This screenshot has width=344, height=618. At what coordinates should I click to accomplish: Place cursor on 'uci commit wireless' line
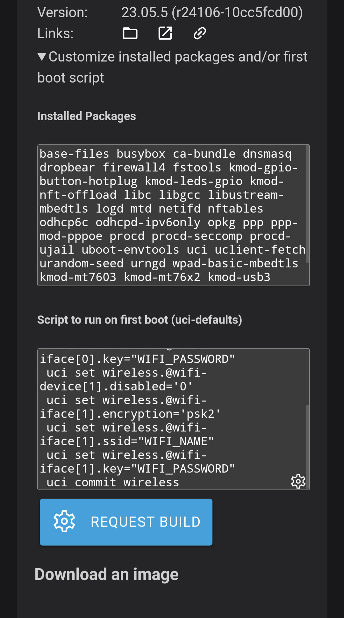click(x=113, y=482)
